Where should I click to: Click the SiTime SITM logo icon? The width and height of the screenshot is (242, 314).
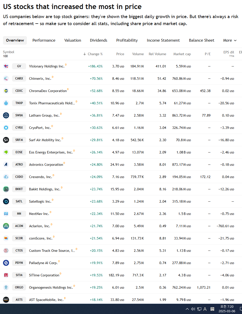[6, 275]
